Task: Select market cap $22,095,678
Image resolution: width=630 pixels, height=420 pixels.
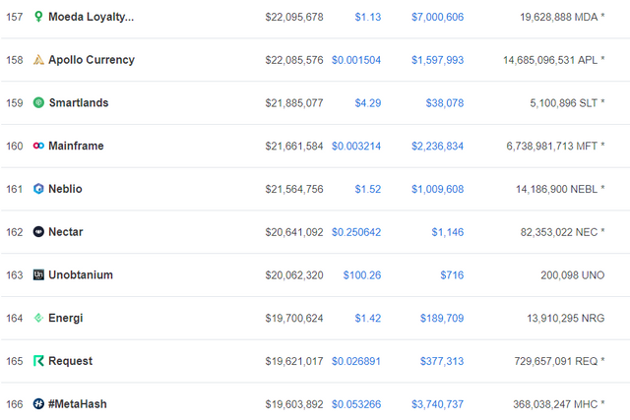Action: [294, 17]
